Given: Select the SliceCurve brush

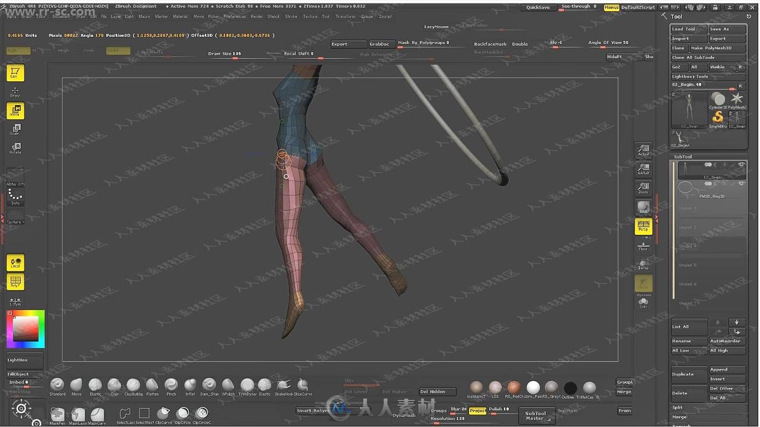Looking at the screenshot, I should (x=303, y=387).
